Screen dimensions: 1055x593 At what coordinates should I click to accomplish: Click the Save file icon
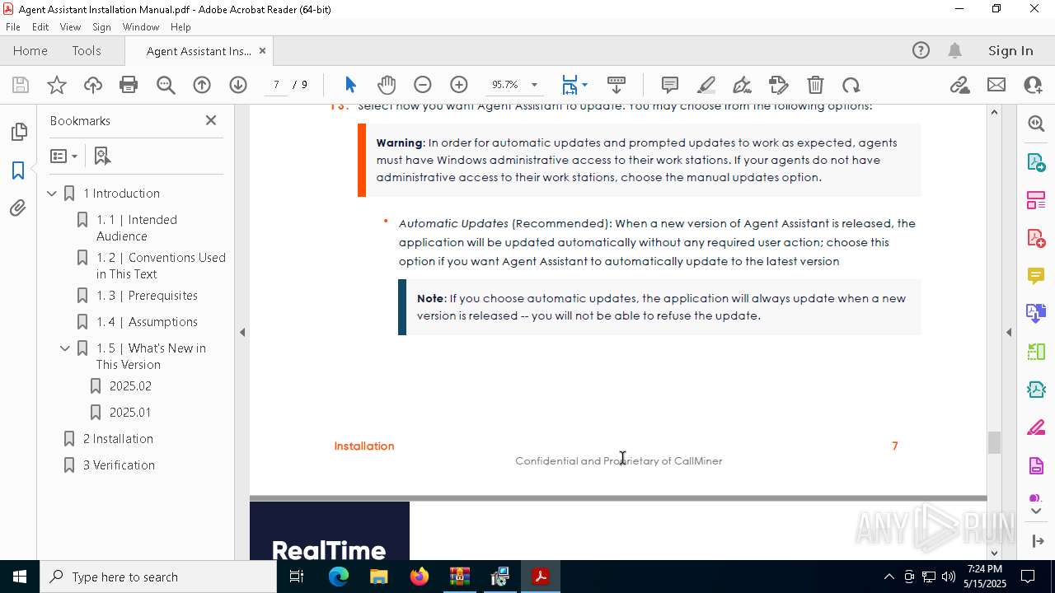(x=21, y=85)
